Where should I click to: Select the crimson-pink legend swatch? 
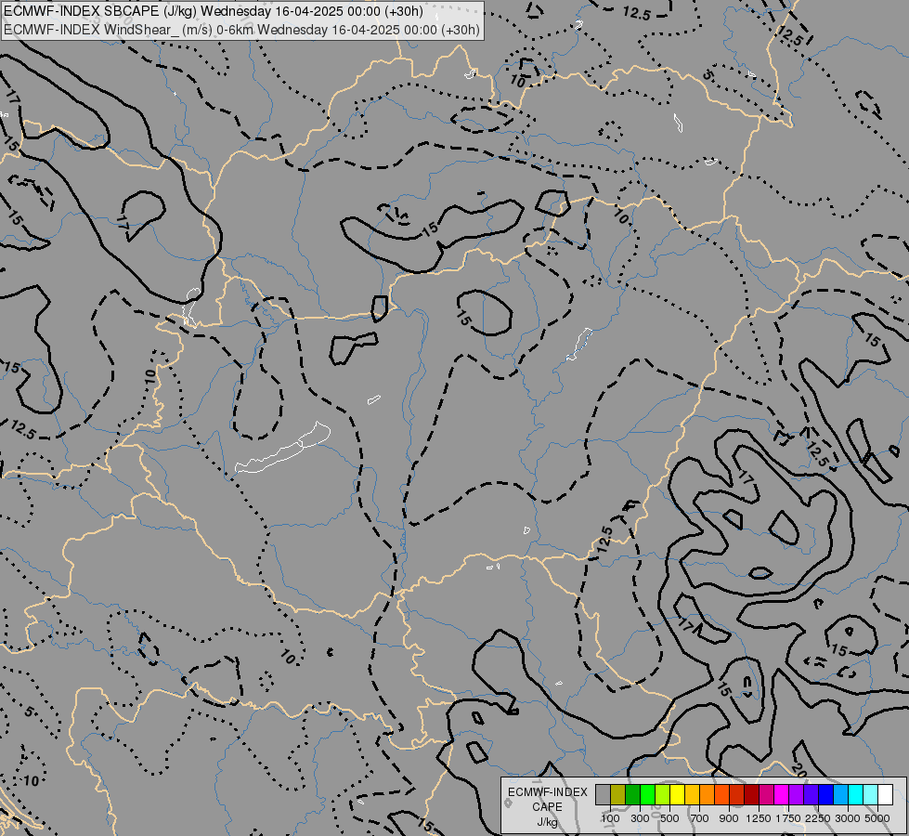tap(766, 794)
